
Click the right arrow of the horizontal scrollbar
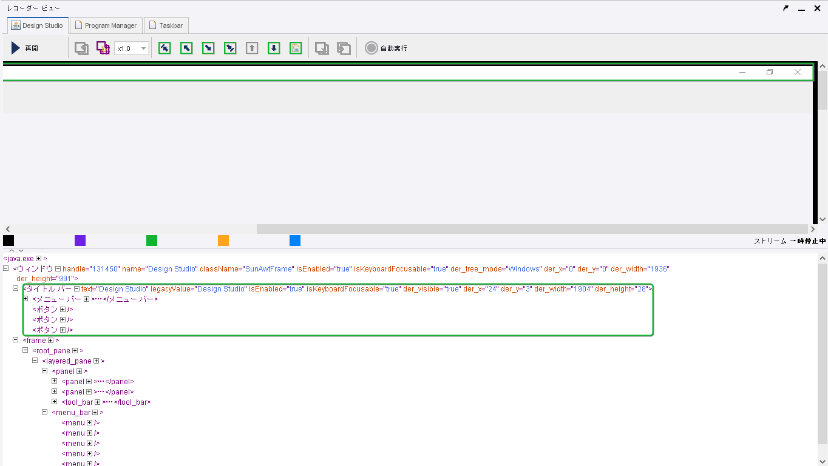tap(813, 229)
